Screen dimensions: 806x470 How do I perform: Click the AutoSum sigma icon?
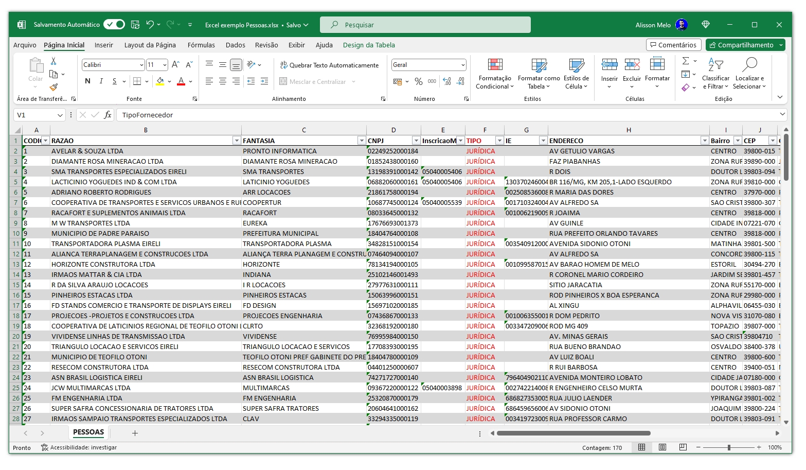click(685, 61)
